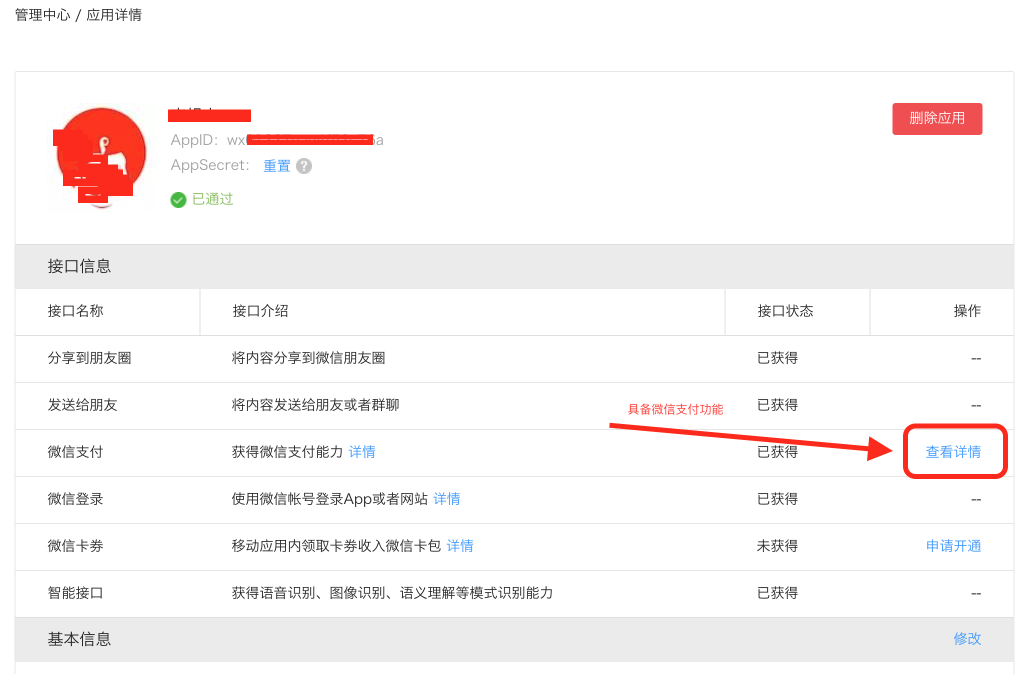Click 修改 link in 基本信息 header
The height and width of the screenshot is (674, 1034).
[967, 638]
